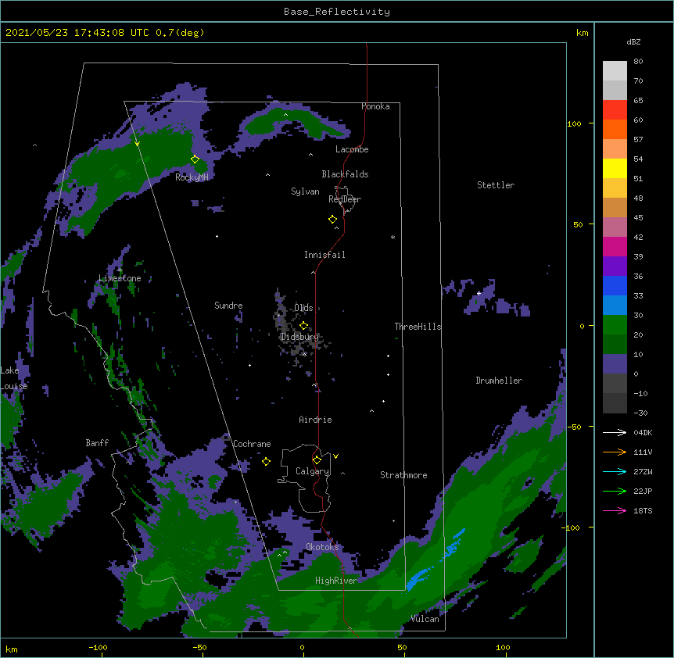Select the 80 dBZ light gray swatch
The height and width of the screenshot is (658, 674).
pyautogui.click(x=615, y=71)
